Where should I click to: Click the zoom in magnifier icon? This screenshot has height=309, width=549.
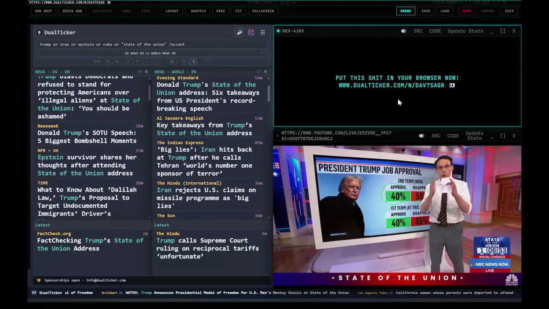[117, 61]
